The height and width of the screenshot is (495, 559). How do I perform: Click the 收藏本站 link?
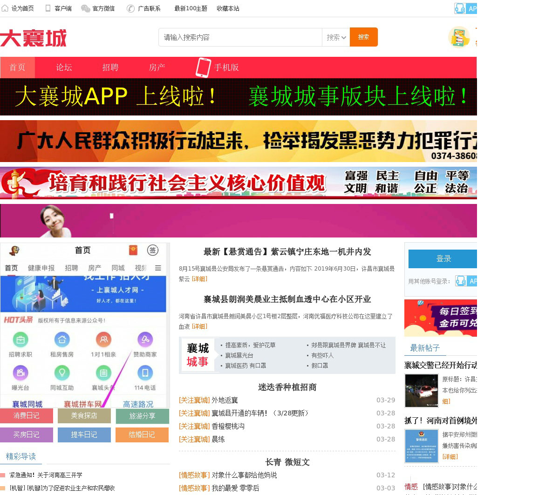point(228,8)
